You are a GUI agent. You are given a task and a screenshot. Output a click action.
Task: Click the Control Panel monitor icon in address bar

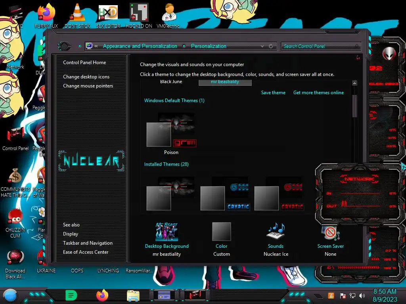(89, 46)
